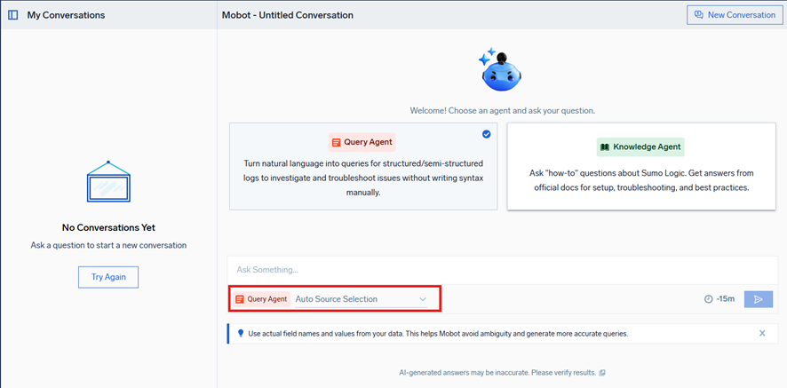Viewport: 787px width, 388px height.
Task: Open the link icon after verify results
Action: [x=602, y=373]
